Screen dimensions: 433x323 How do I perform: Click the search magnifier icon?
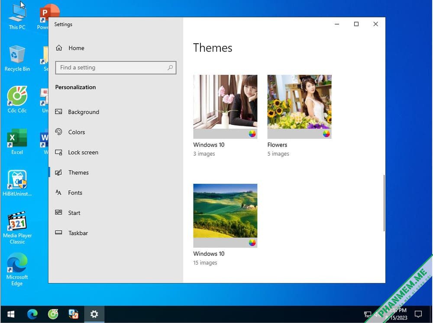pyautogui.click(x=170, y=67)
